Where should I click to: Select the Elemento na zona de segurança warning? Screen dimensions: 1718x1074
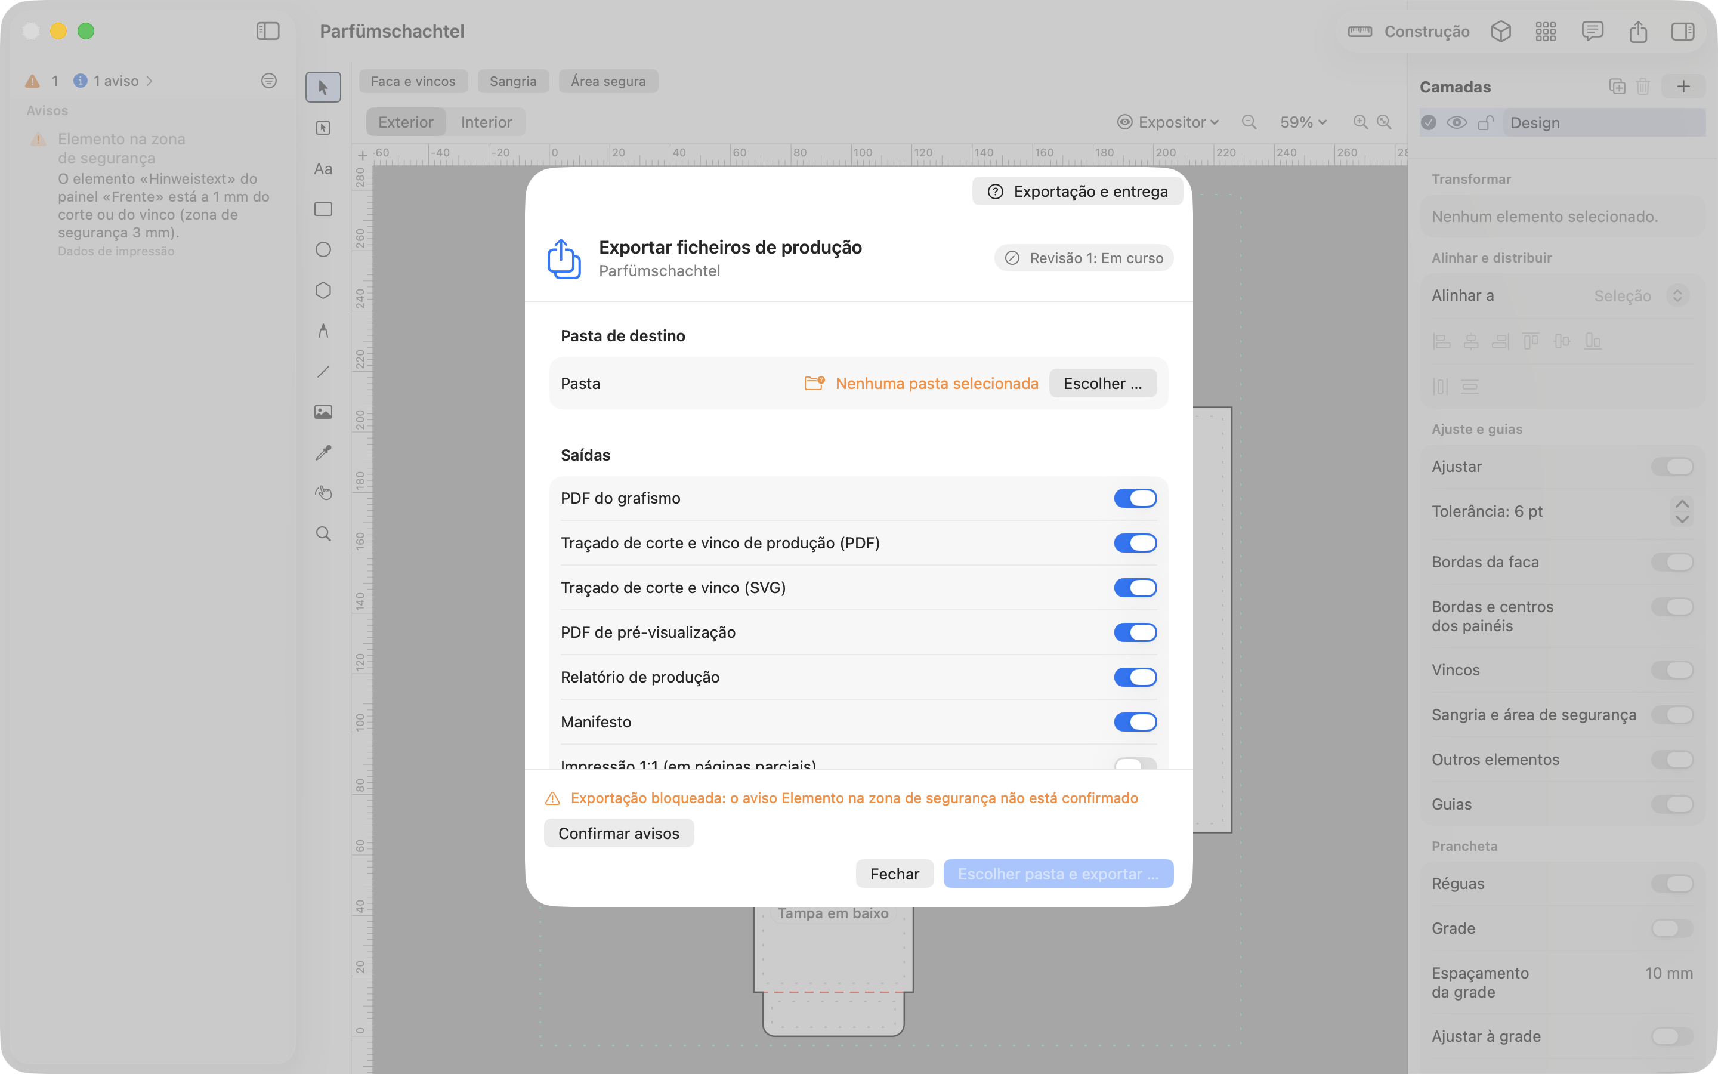149,194
